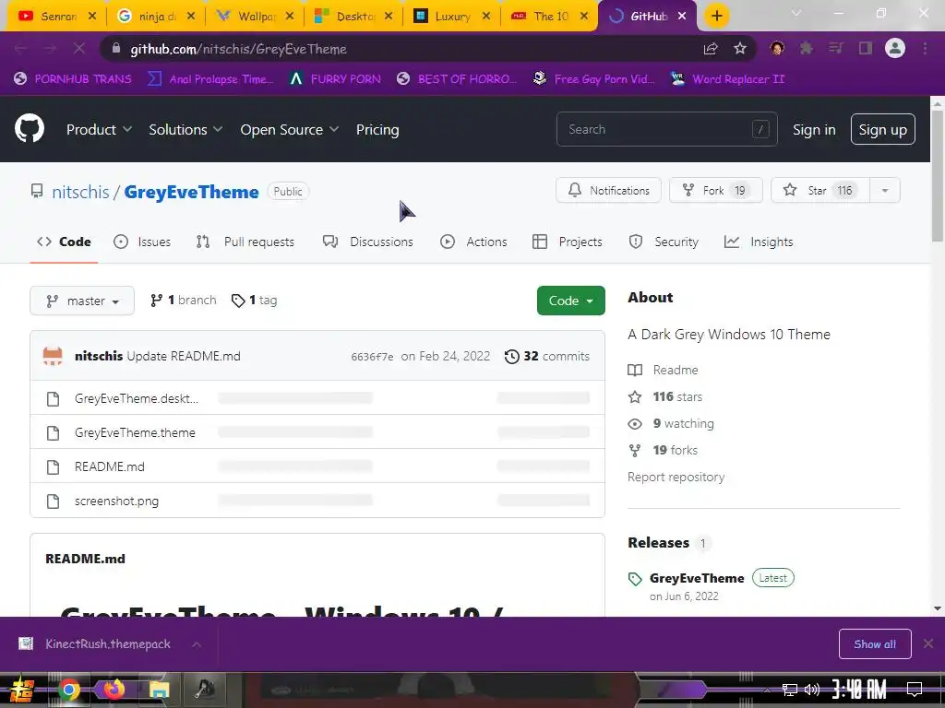This screenshot has width=945, height=708.
Task: Open the Pull requests tab
Action: [245, 242]
